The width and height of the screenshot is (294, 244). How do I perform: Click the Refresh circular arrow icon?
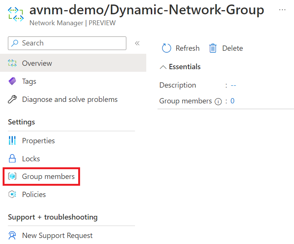[x=167, y=48]
